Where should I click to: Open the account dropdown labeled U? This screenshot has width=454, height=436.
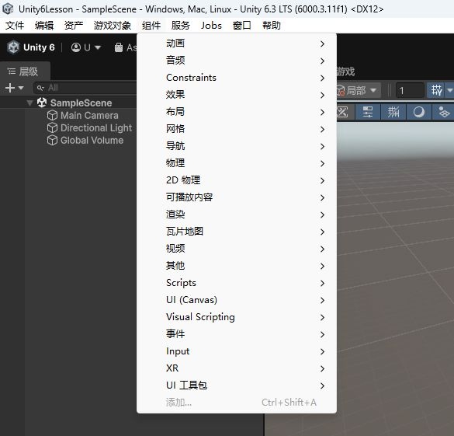pos(86,47)
